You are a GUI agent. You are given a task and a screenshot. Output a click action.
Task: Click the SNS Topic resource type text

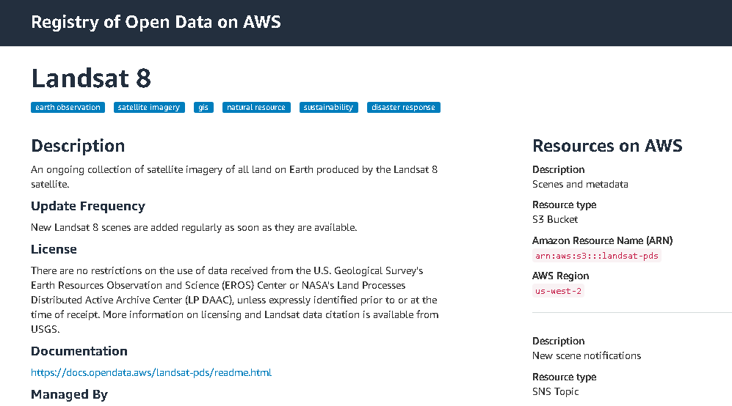556,391
